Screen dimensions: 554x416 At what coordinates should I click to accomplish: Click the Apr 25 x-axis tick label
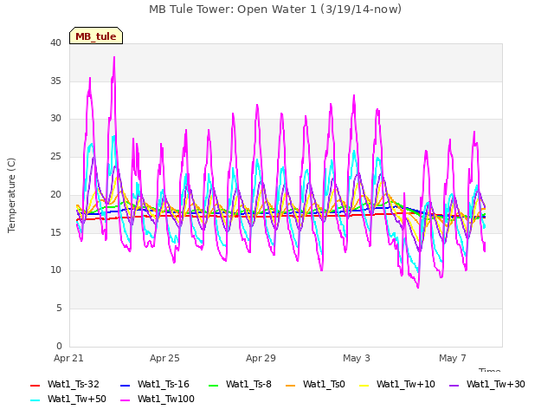[164, 358]
